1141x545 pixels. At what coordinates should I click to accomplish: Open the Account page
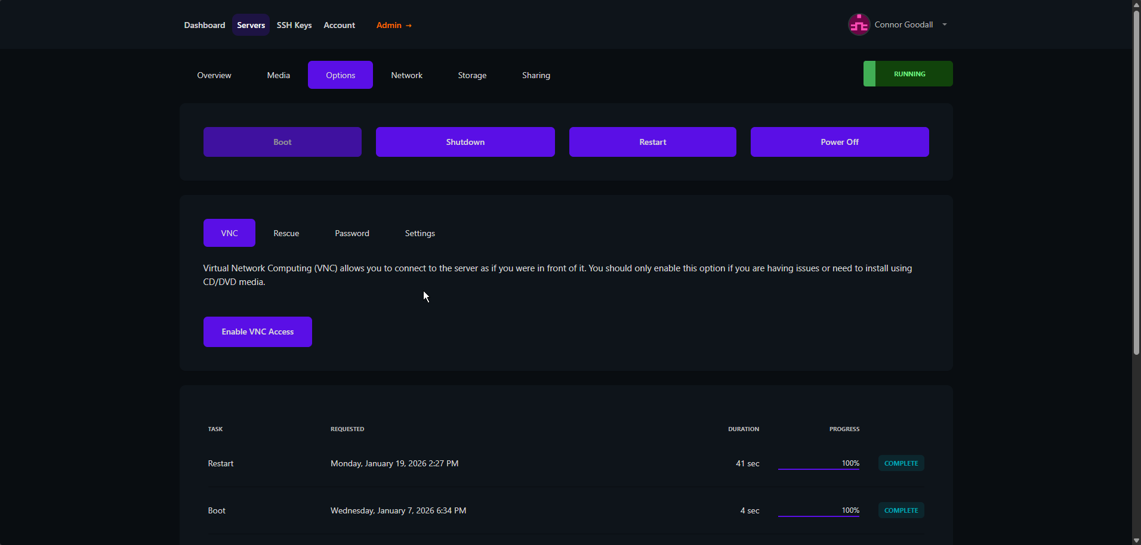click(x=339, y=25)
